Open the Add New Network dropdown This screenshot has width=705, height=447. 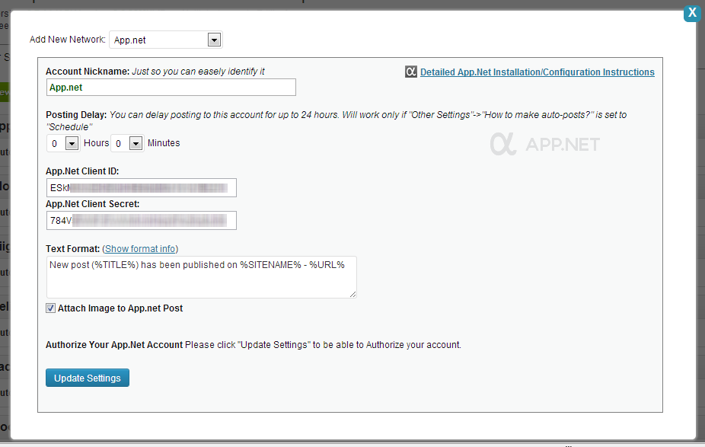[x=165, y=40]
